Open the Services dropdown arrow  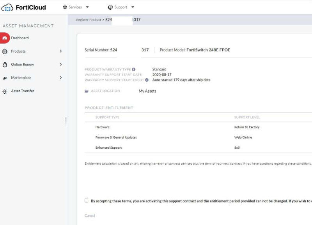[87, 7]
